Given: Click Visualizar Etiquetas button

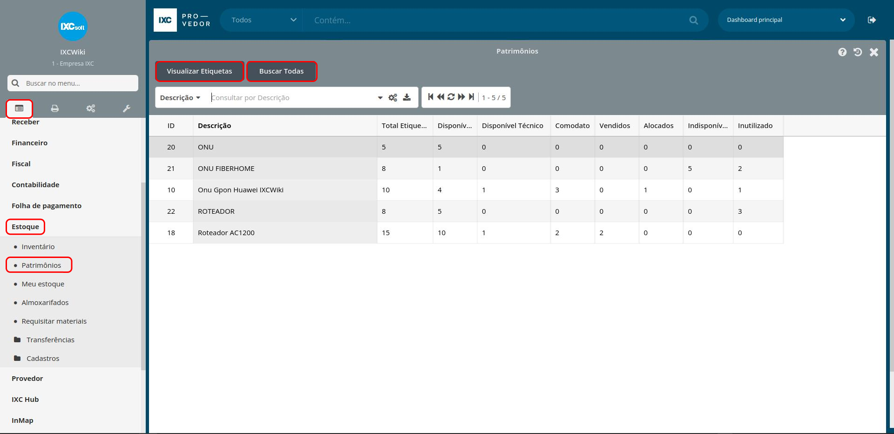Looking at the screenshot, I should click(199, 71).
